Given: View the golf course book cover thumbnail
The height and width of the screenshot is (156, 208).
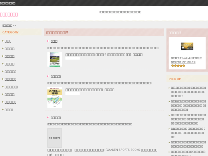Looking at the screenshot, I should point(55,59).
